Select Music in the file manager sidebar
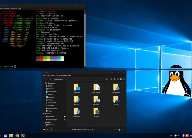This screenshot has height=138, width=192. pyautogui.click(x=49, y=94)
